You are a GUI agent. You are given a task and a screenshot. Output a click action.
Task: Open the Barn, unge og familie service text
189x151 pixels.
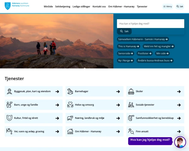pyautogui.click(x=26, y=105)
